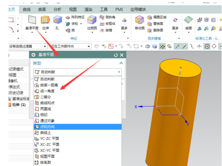Switch to the 渲染 ribbon tab
The height and width of the screenshot is (166, 222).
tap(88, 9)
